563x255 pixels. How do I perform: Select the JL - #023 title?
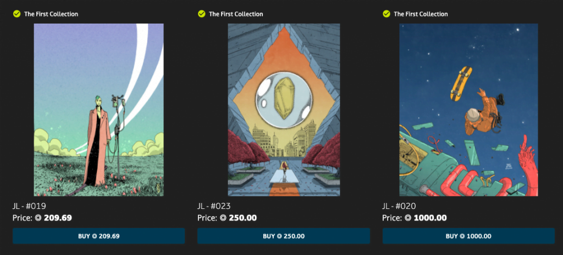214,206
